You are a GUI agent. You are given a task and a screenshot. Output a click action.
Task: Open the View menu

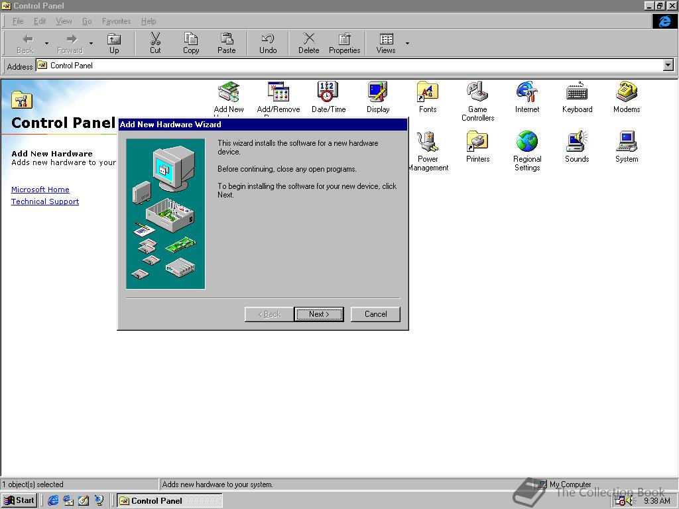tap(64, 21)
